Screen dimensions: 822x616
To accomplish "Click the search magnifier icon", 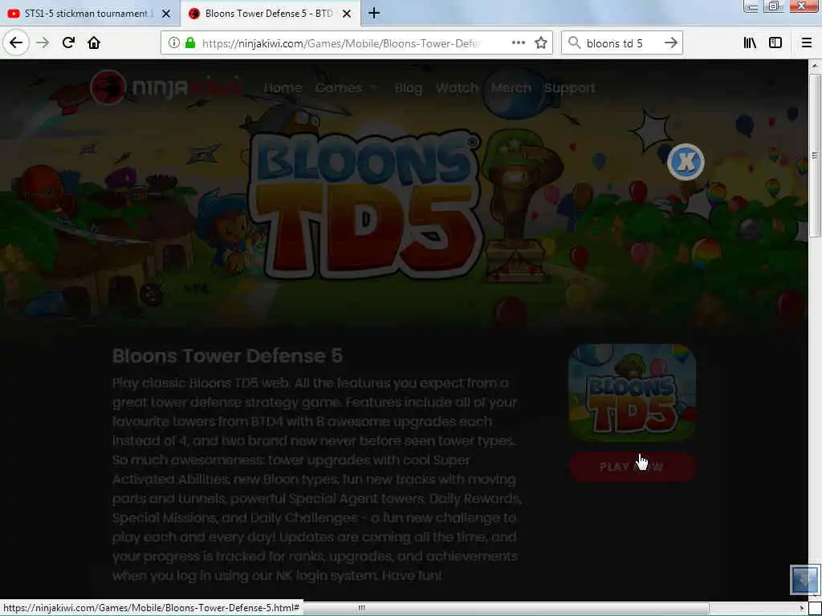I will pyautogui.click(x=575, y=43).
